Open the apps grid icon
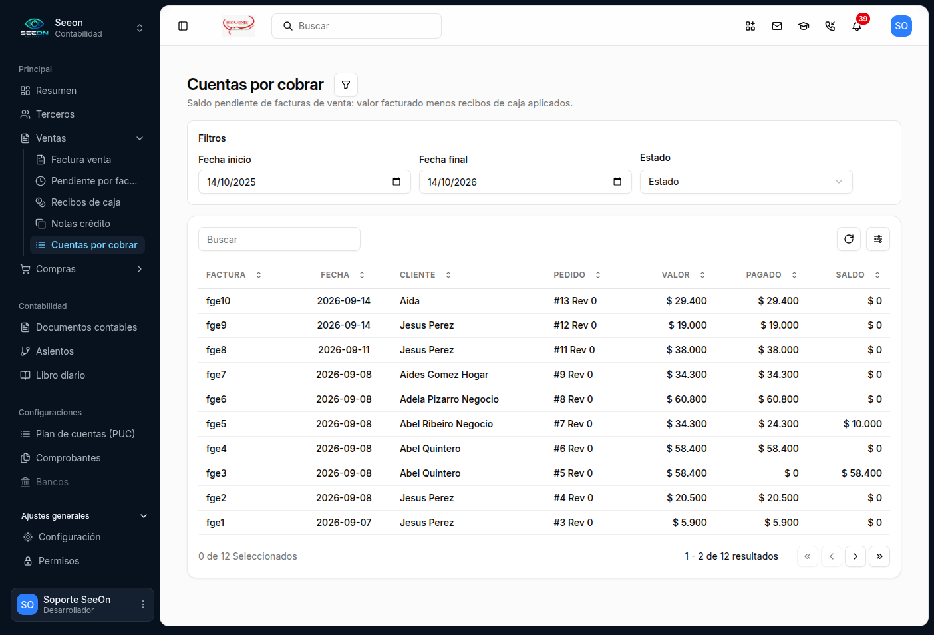 click(x=750, y=26)
